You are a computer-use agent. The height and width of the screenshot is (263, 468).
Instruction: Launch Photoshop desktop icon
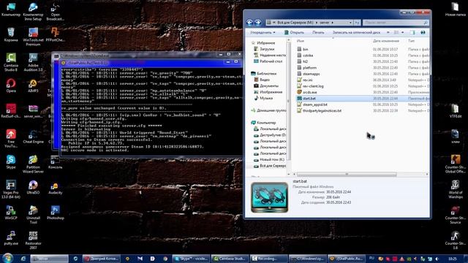pyautogui.click(x=56, y=213)
